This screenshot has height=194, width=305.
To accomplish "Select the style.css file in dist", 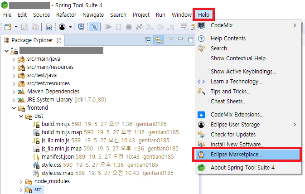I will tap(52, 165).
